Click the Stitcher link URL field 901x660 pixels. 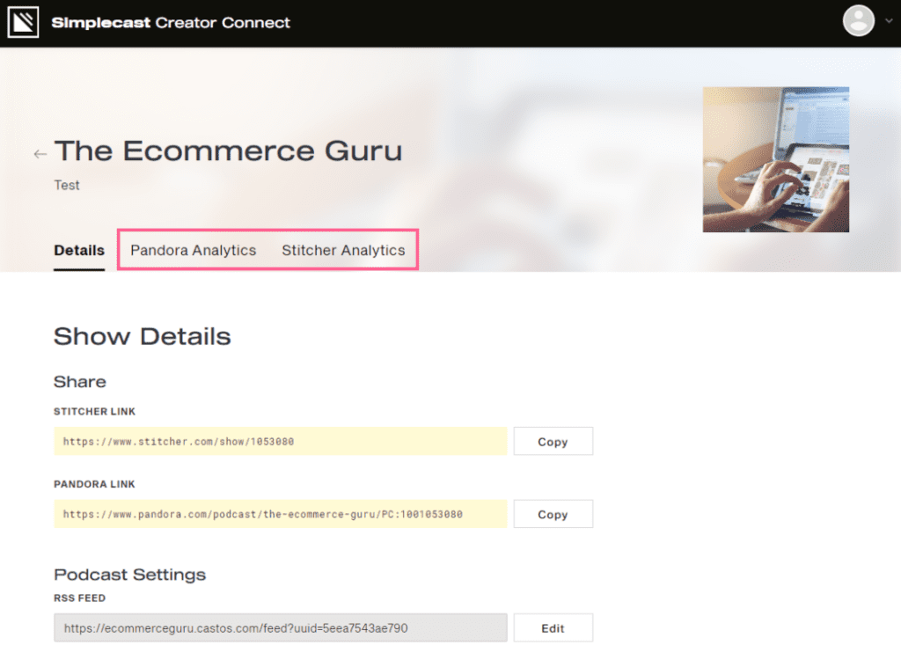coord(281,441)
